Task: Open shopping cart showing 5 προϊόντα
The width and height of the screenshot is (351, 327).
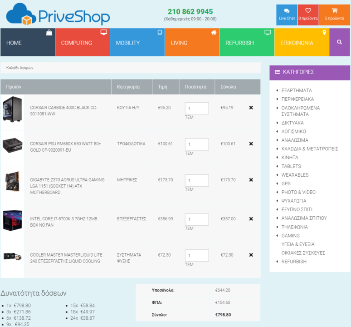Action: tap(334, 15)
